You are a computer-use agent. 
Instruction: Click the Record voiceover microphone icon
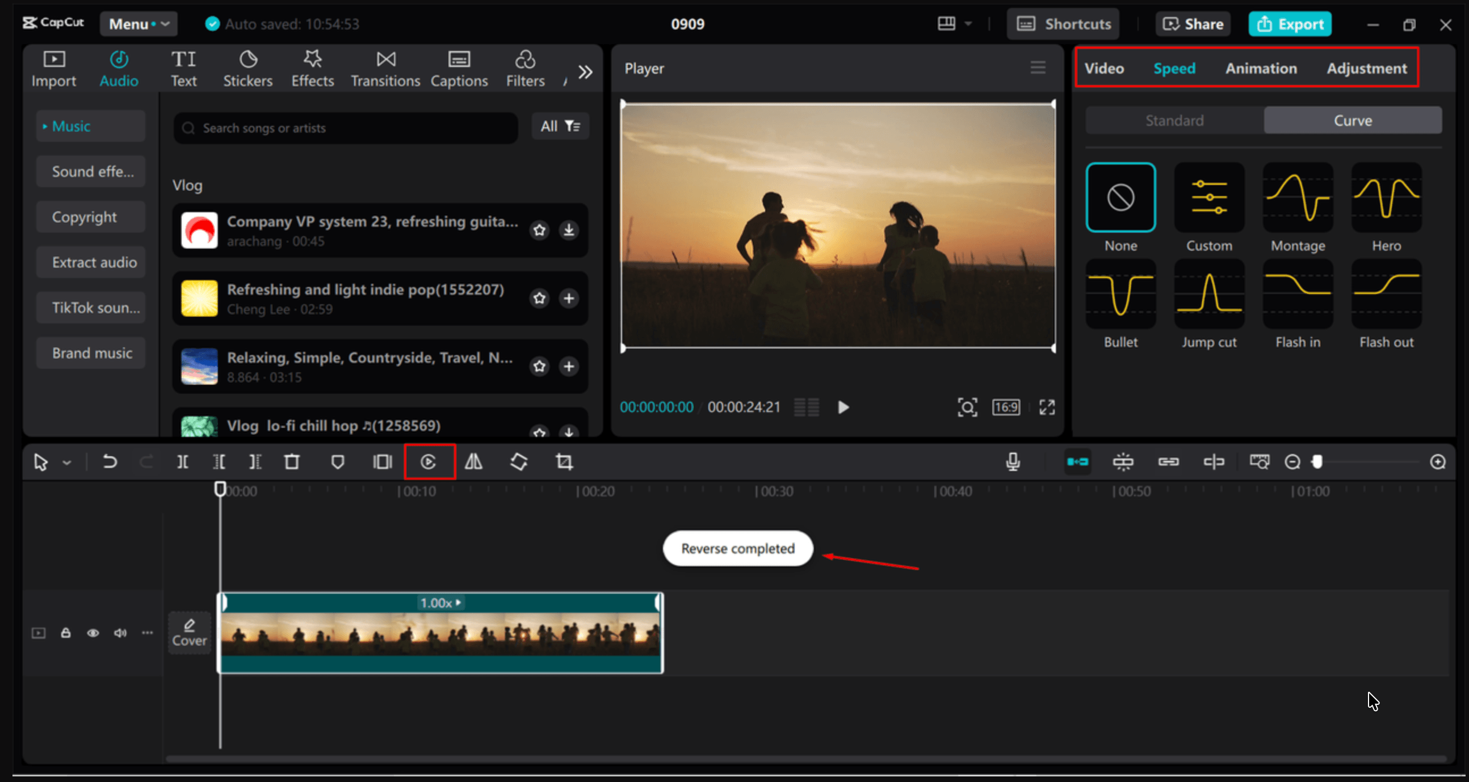pyautogui.click(x=1013, y=462)
